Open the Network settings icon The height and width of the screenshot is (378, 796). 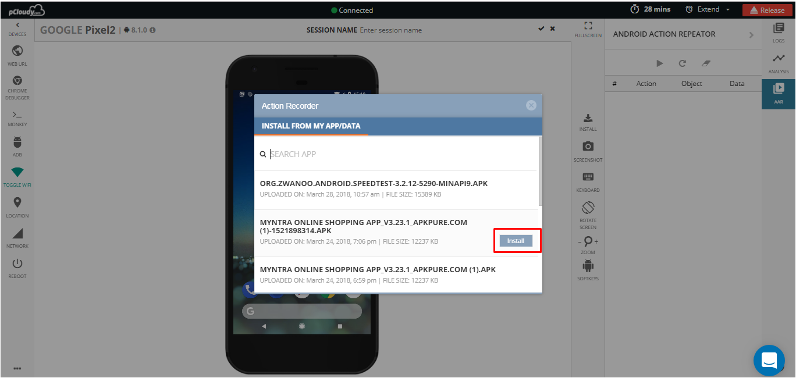pos(17,233)
